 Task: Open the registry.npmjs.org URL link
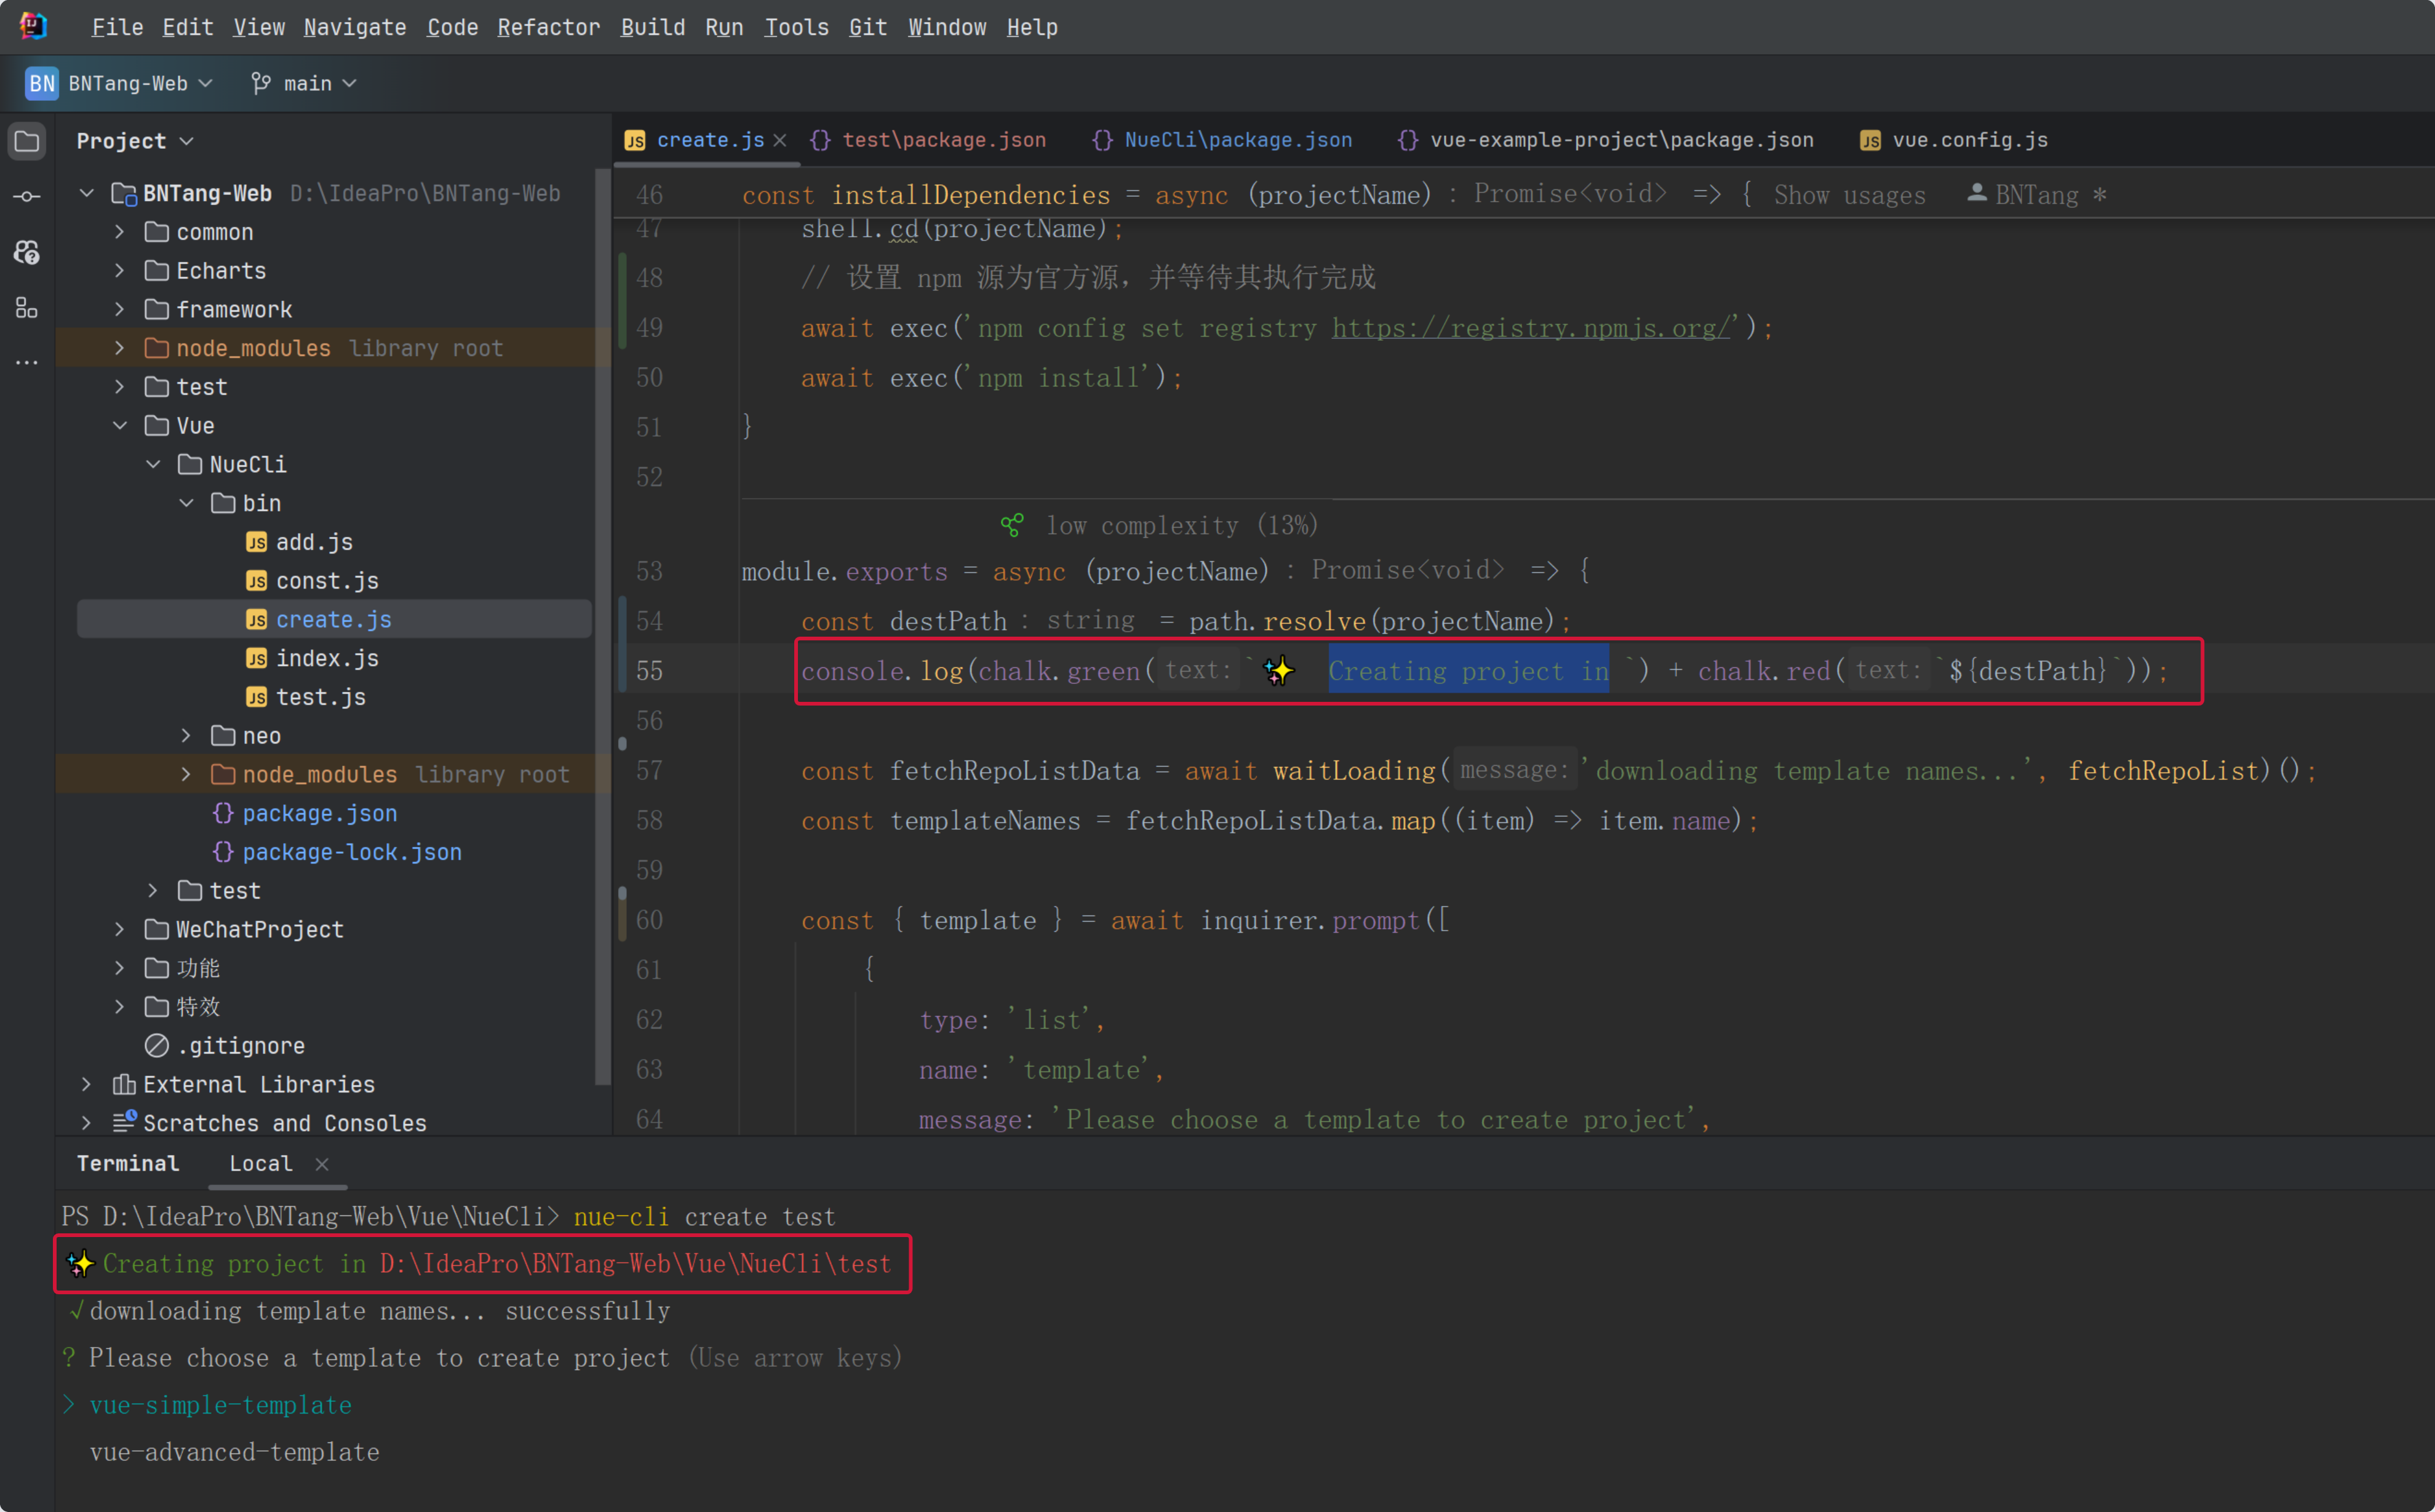[x=1530, y=328]
